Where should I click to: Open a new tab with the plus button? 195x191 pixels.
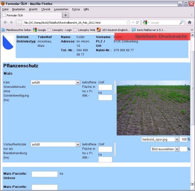point(66,15)
